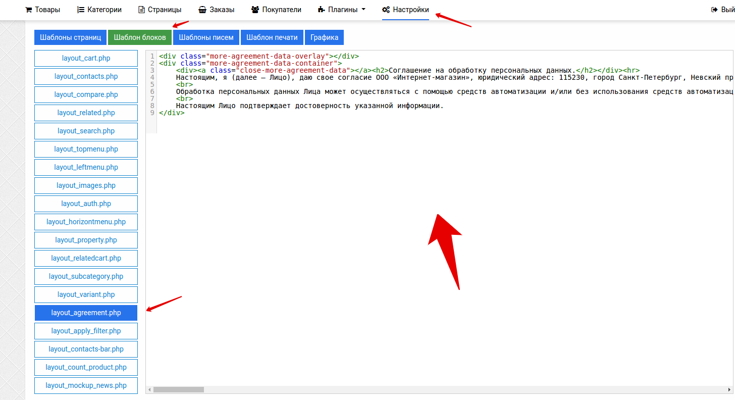
Task: Open layout_mockup_news.php template
Action: [86, 385]
